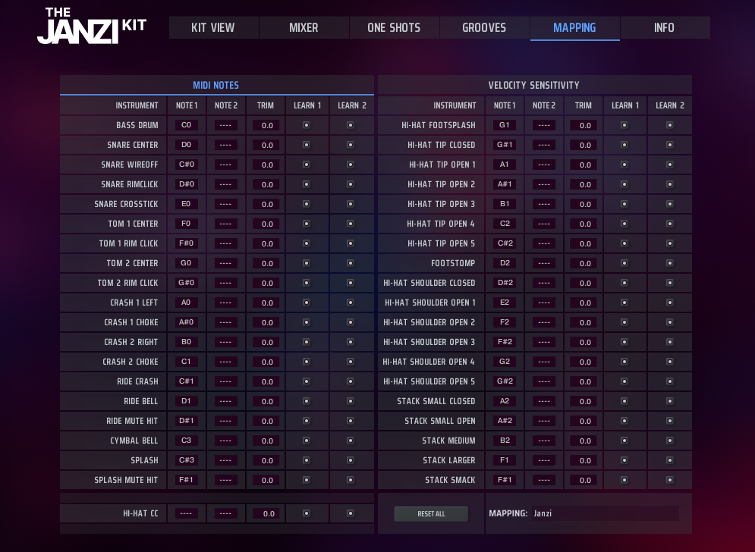755x552 pixels.
Task: Click Learn 2 icon for Stack Smack
Action: click(x=669, y=480)
